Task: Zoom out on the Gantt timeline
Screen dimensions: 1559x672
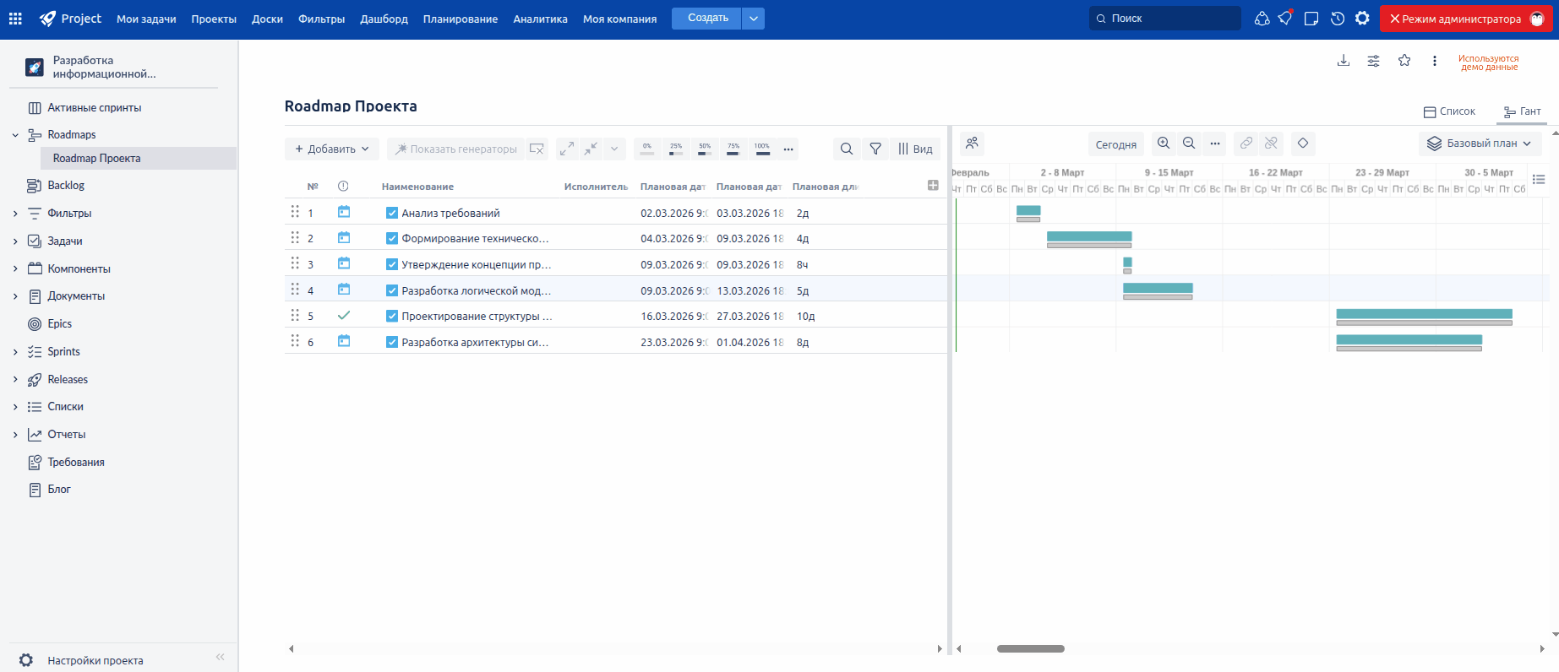Action: pos(1189,144)
